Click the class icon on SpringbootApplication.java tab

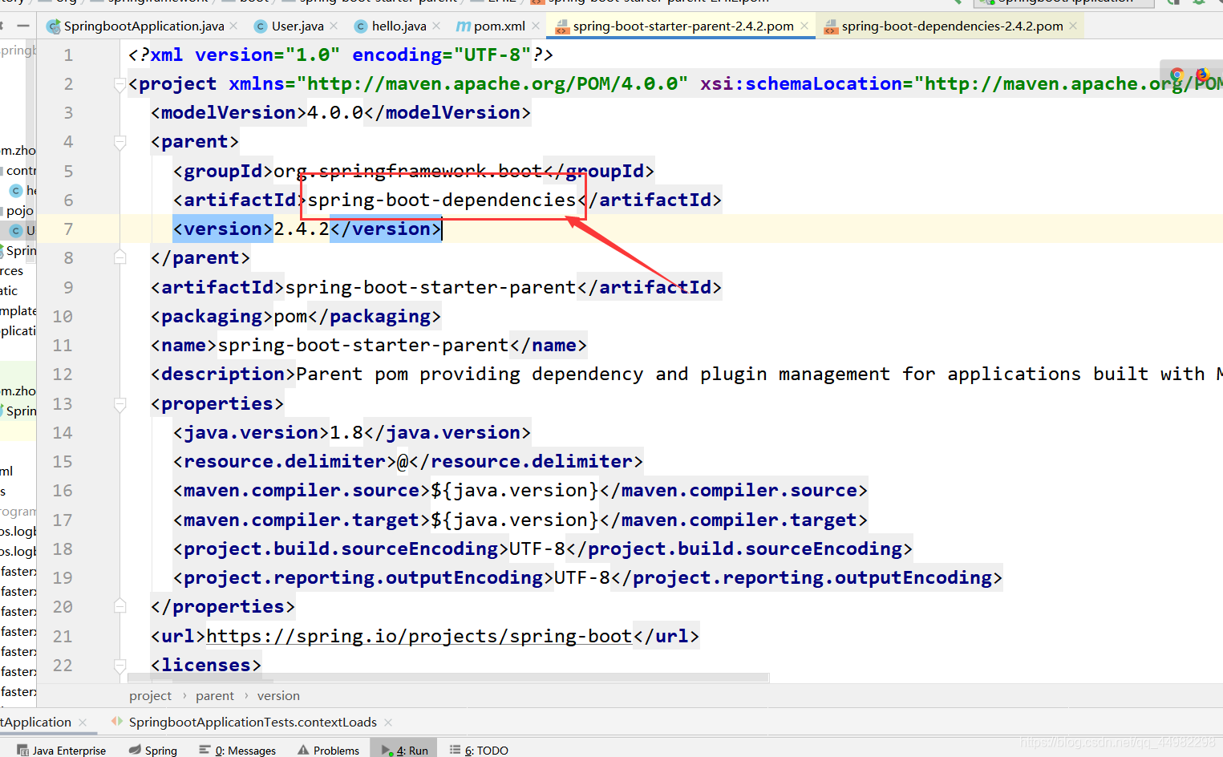(x=54, y=26)
